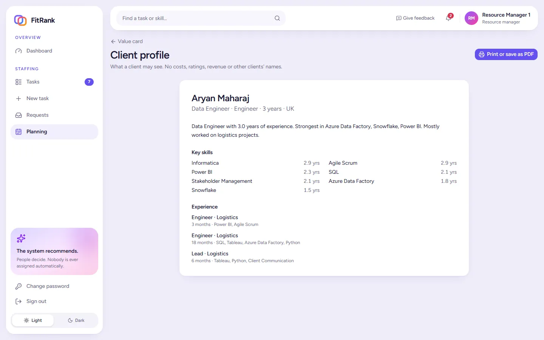Click the Tasks count badge 7

pos(89,82)
